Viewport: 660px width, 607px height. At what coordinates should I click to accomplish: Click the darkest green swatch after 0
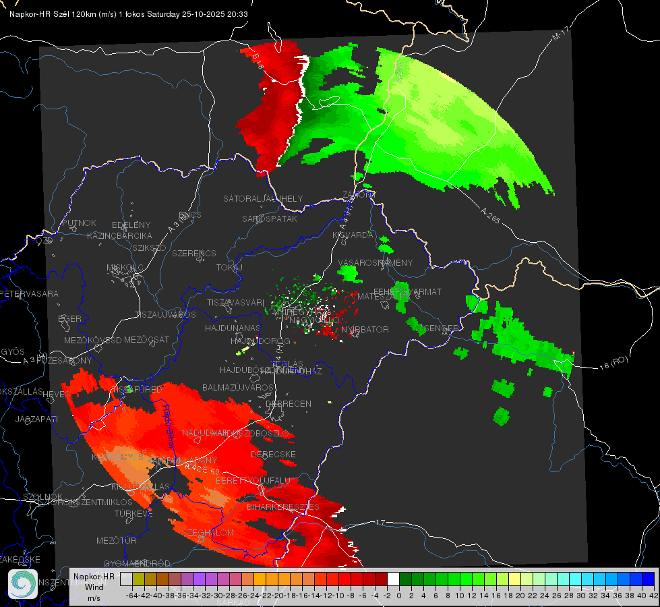(x=405, y=579)
